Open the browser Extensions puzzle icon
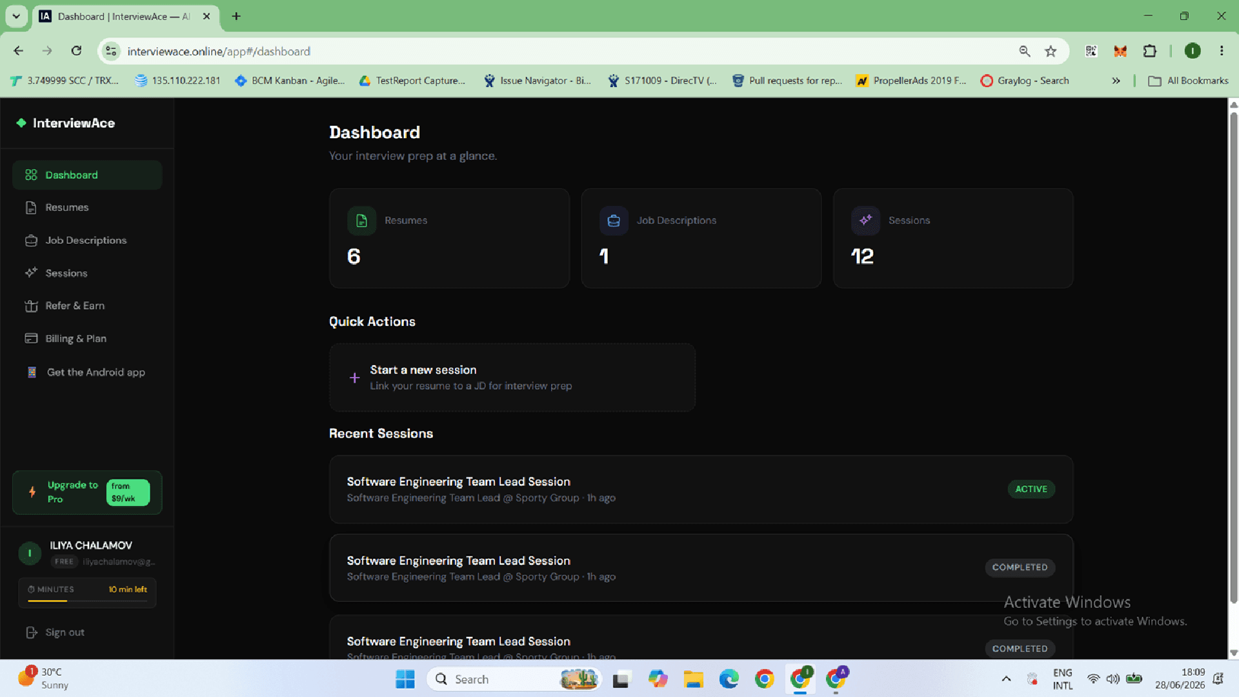 1150,51
